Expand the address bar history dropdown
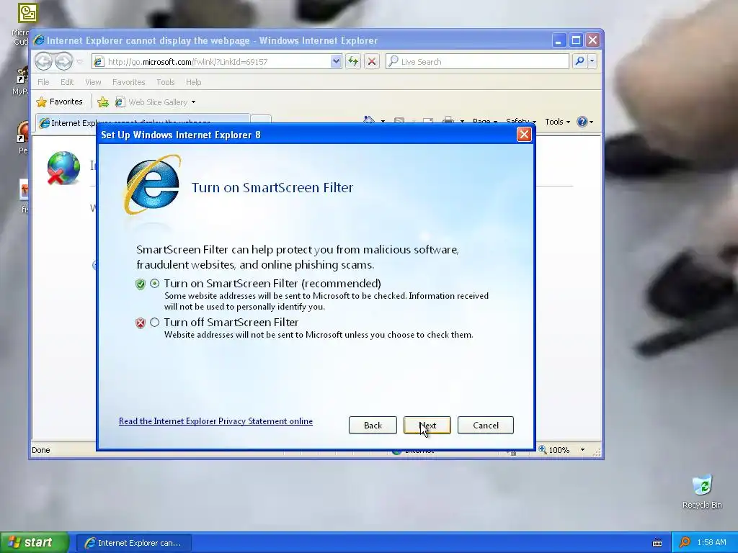 pos(336,62)
